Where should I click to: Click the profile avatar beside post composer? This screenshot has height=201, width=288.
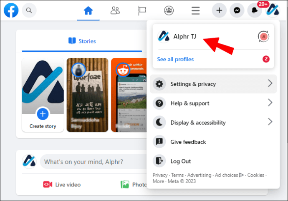pos(29,161)
